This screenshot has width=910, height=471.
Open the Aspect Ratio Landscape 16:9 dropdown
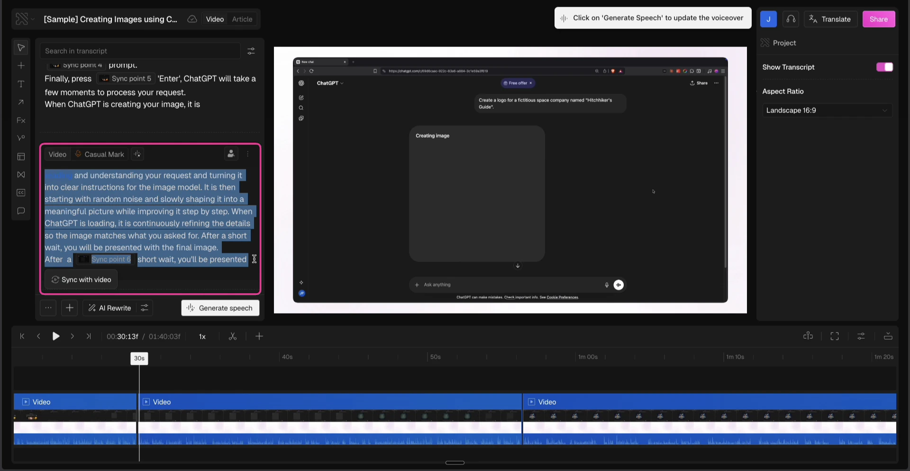coord(827,110)
